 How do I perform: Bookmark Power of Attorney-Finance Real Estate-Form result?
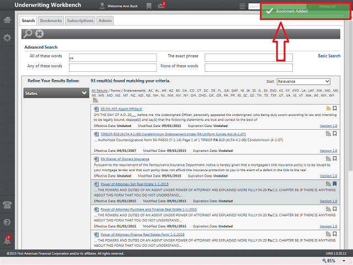[x=335, y=234]
